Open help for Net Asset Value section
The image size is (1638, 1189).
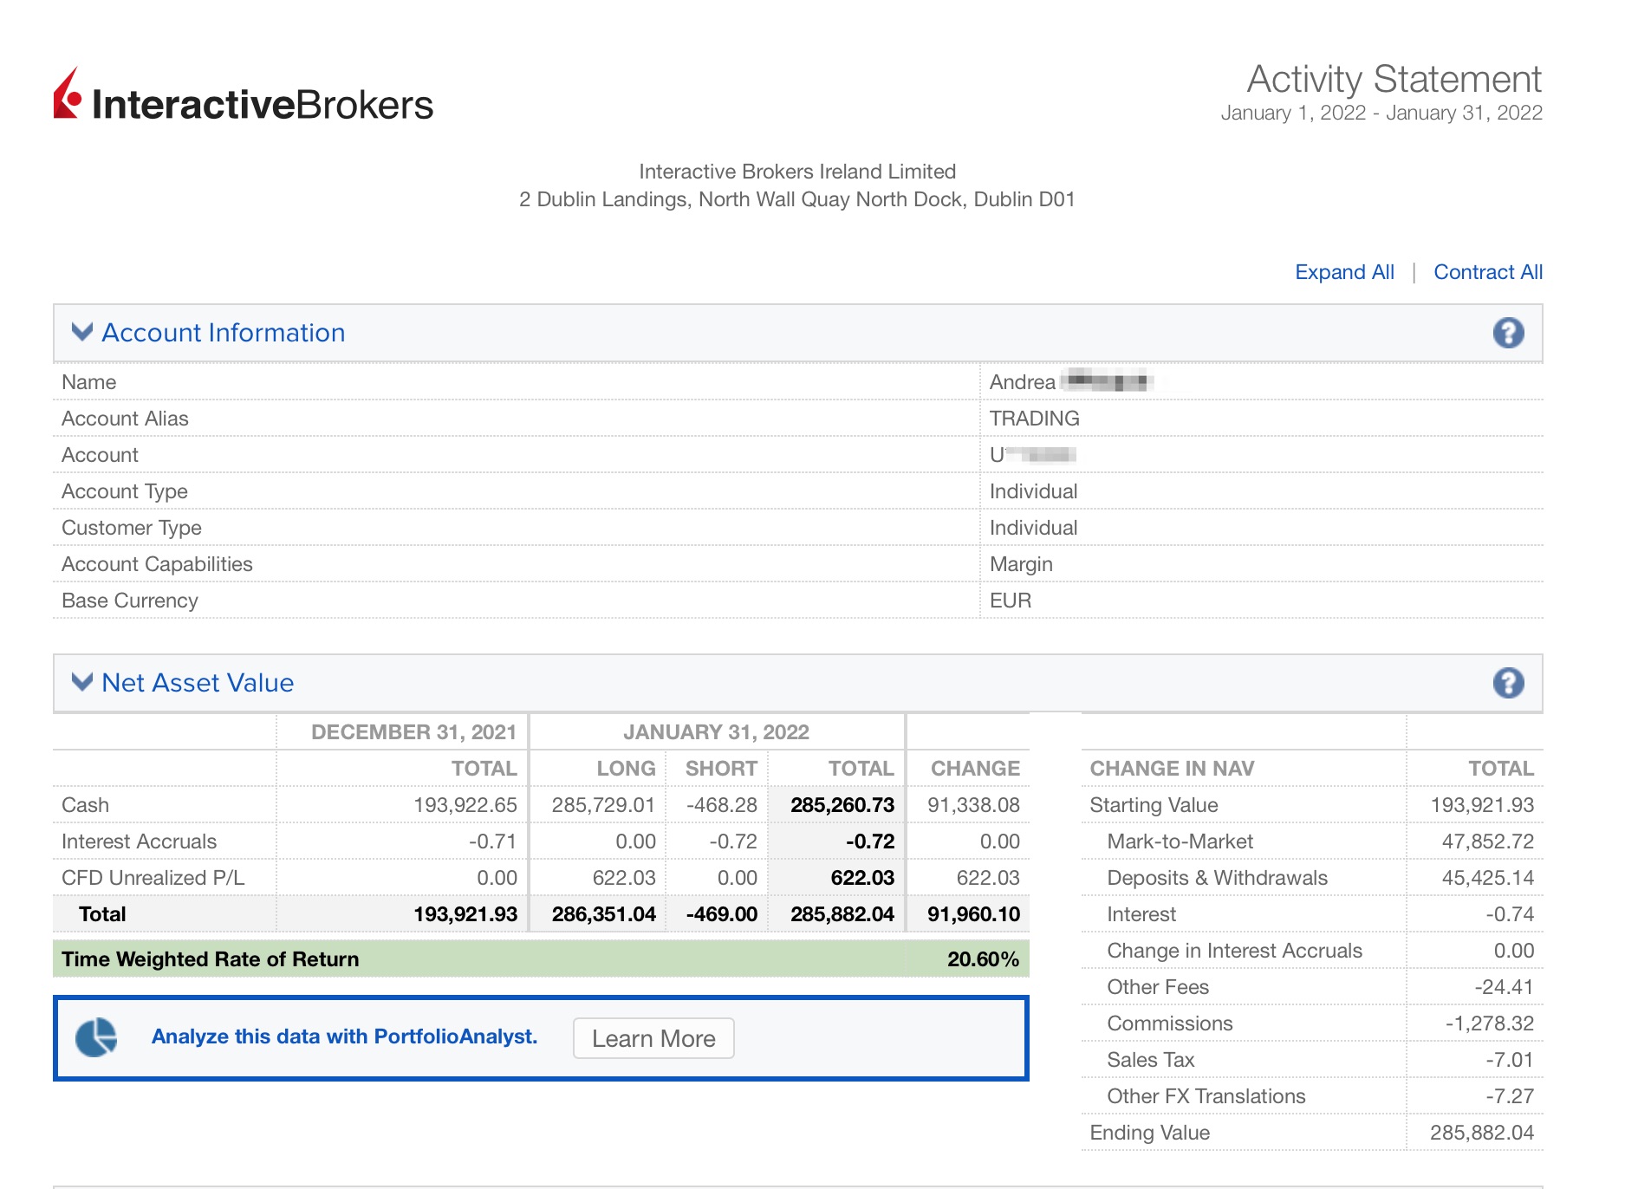pyautogui.click(x=1507, y=683)
